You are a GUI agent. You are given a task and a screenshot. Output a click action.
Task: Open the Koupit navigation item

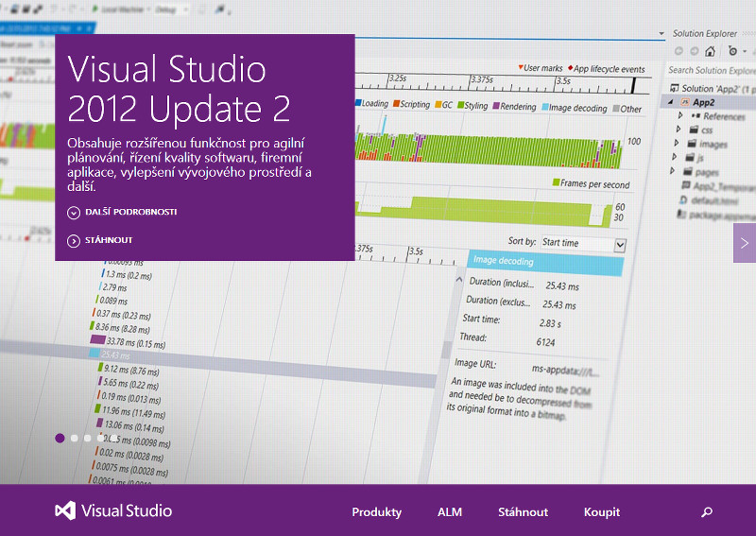(x=602, y=512)
